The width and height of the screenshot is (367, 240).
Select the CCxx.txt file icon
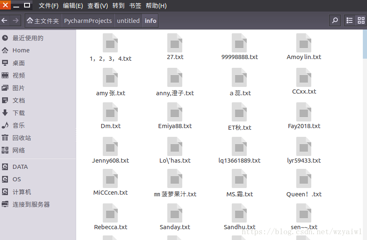click(x=304, y=77)
